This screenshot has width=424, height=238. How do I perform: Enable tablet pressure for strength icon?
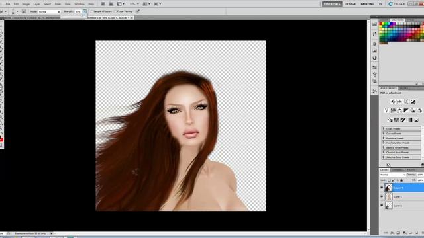point(138,11)
